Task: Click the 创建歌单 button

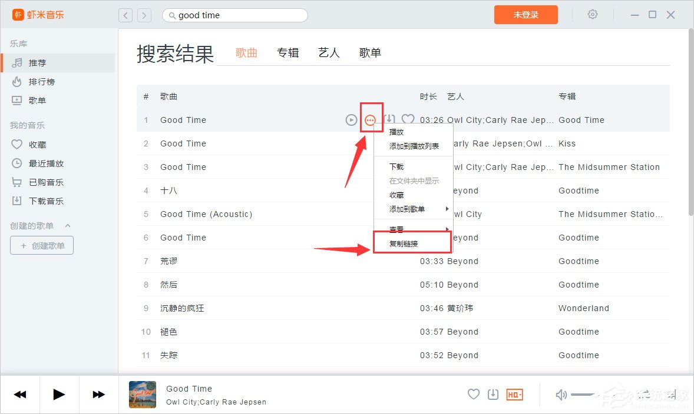Action: point(41,245)
